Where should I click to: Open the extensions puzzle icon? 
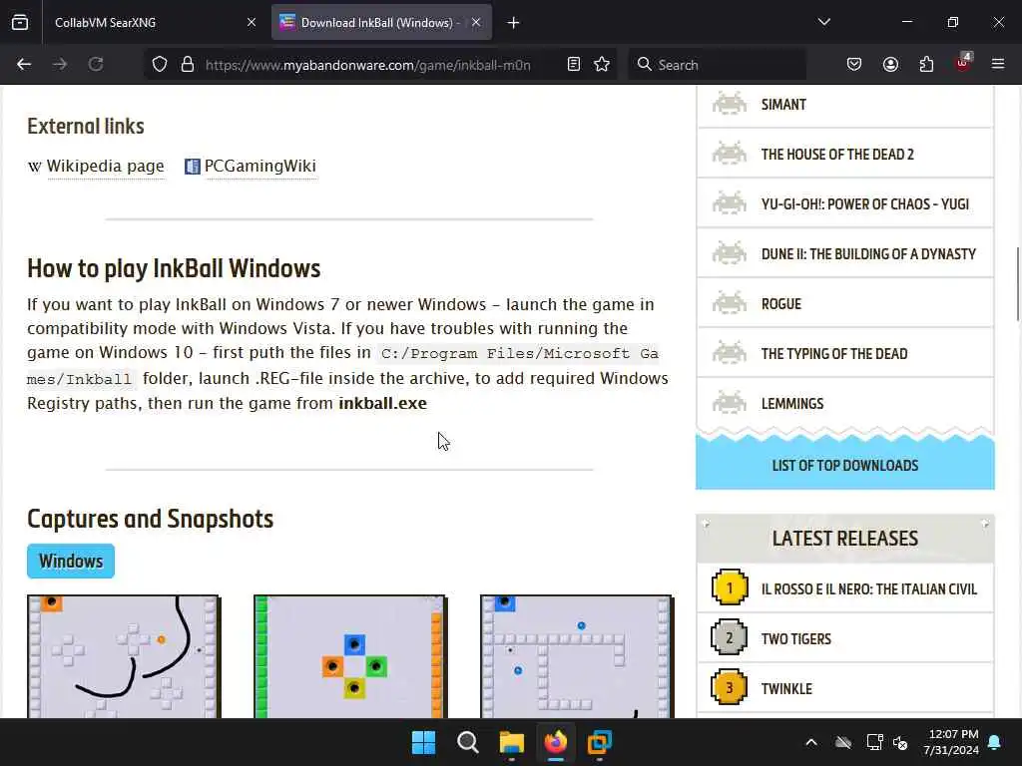tap(926, 64)
